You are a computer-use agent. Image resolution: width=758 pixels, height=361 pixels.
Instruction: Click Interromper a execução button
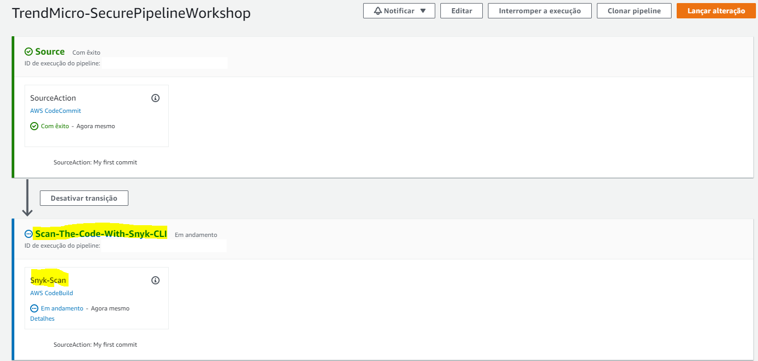(540, 11)
